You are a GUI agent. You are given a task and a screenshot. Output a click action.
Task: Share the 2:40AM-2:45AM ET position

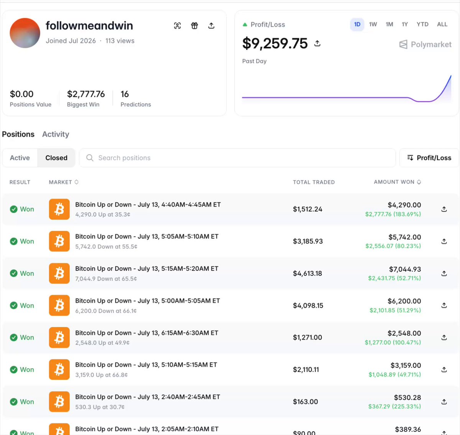coord(444,402)
